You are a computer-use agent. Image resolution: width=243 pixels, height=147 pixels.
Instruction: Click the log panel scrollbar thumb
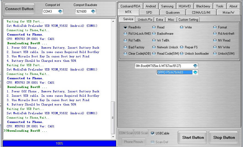click(113, 118)
